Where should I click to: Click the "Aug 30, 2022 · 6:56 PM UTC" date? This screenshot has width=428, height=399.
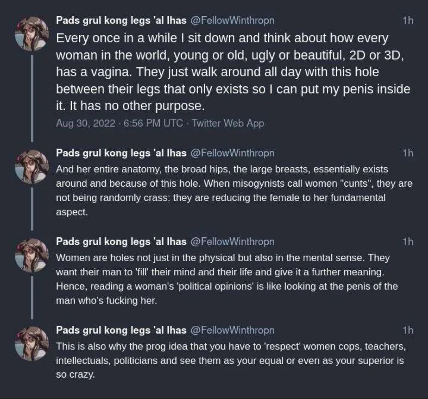120,123
